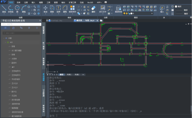This screenshot has width=192, height=118.
Task: Expand the dropdown arrow under 移动
Action: (45, 14)
